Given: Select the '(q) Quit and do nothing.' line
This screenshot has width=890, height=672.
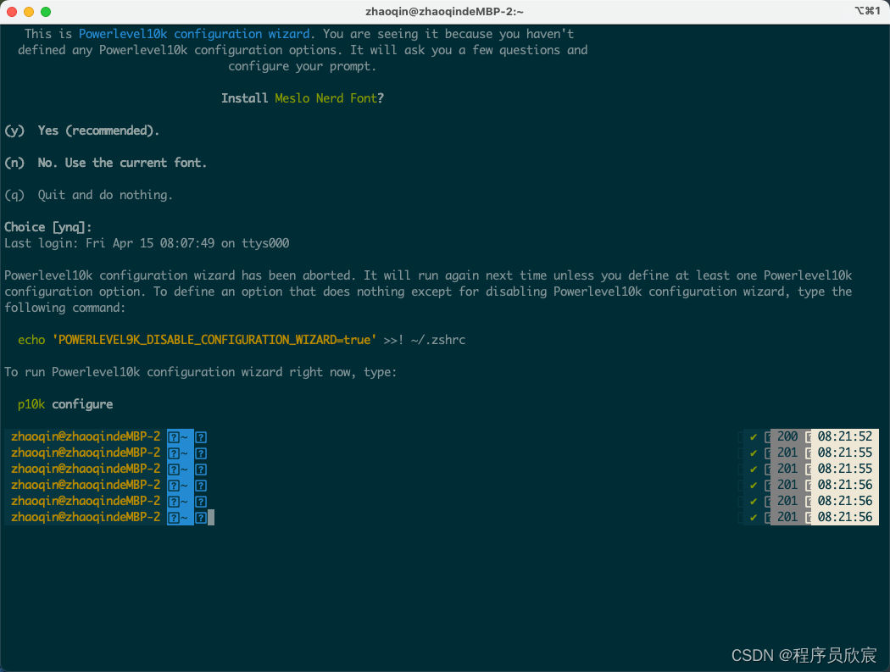Looking at the screenshot, I should (x=88, y=195).
